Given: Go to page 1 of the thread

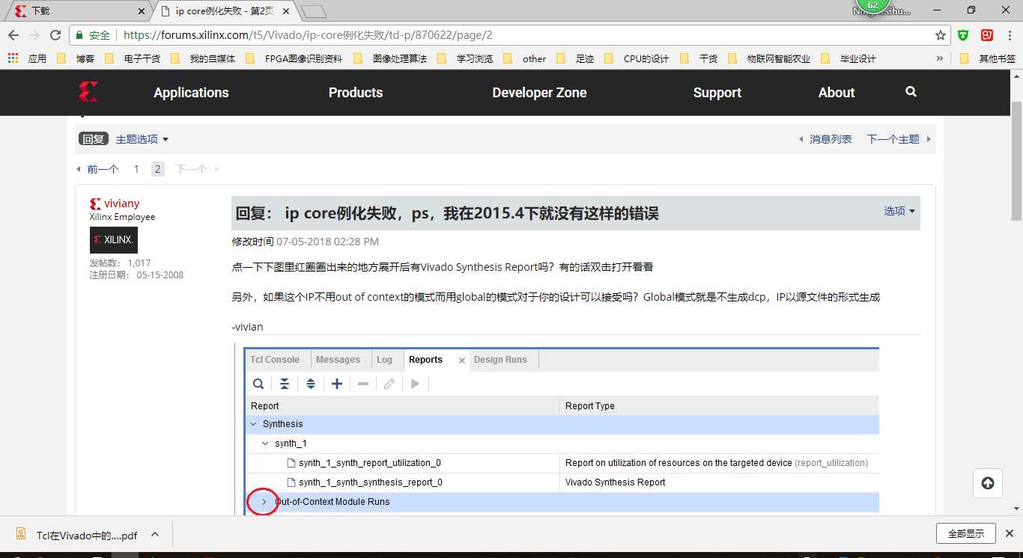Looking at the screenshot, I should [136, 169].
